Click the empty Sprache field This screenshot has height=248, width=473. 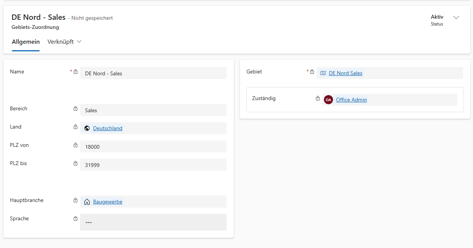click(153, 222)
